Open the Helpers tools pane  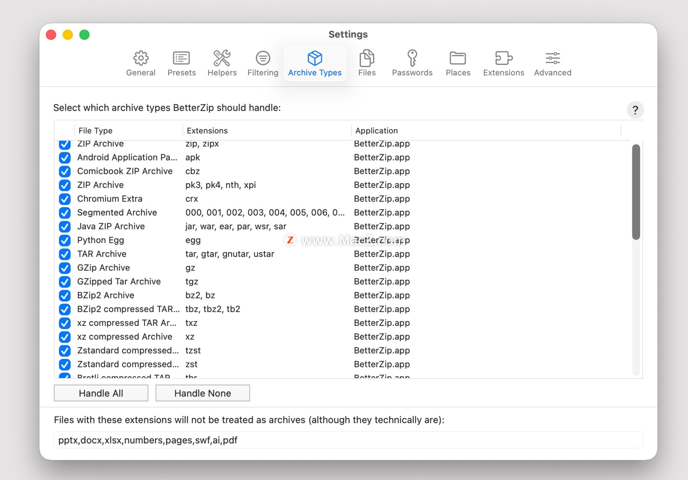tap(222, 64)
